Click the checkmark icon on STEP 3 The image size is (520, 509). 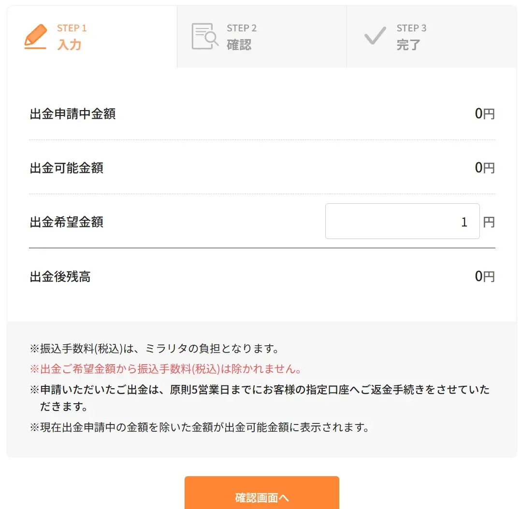point(375,35)
